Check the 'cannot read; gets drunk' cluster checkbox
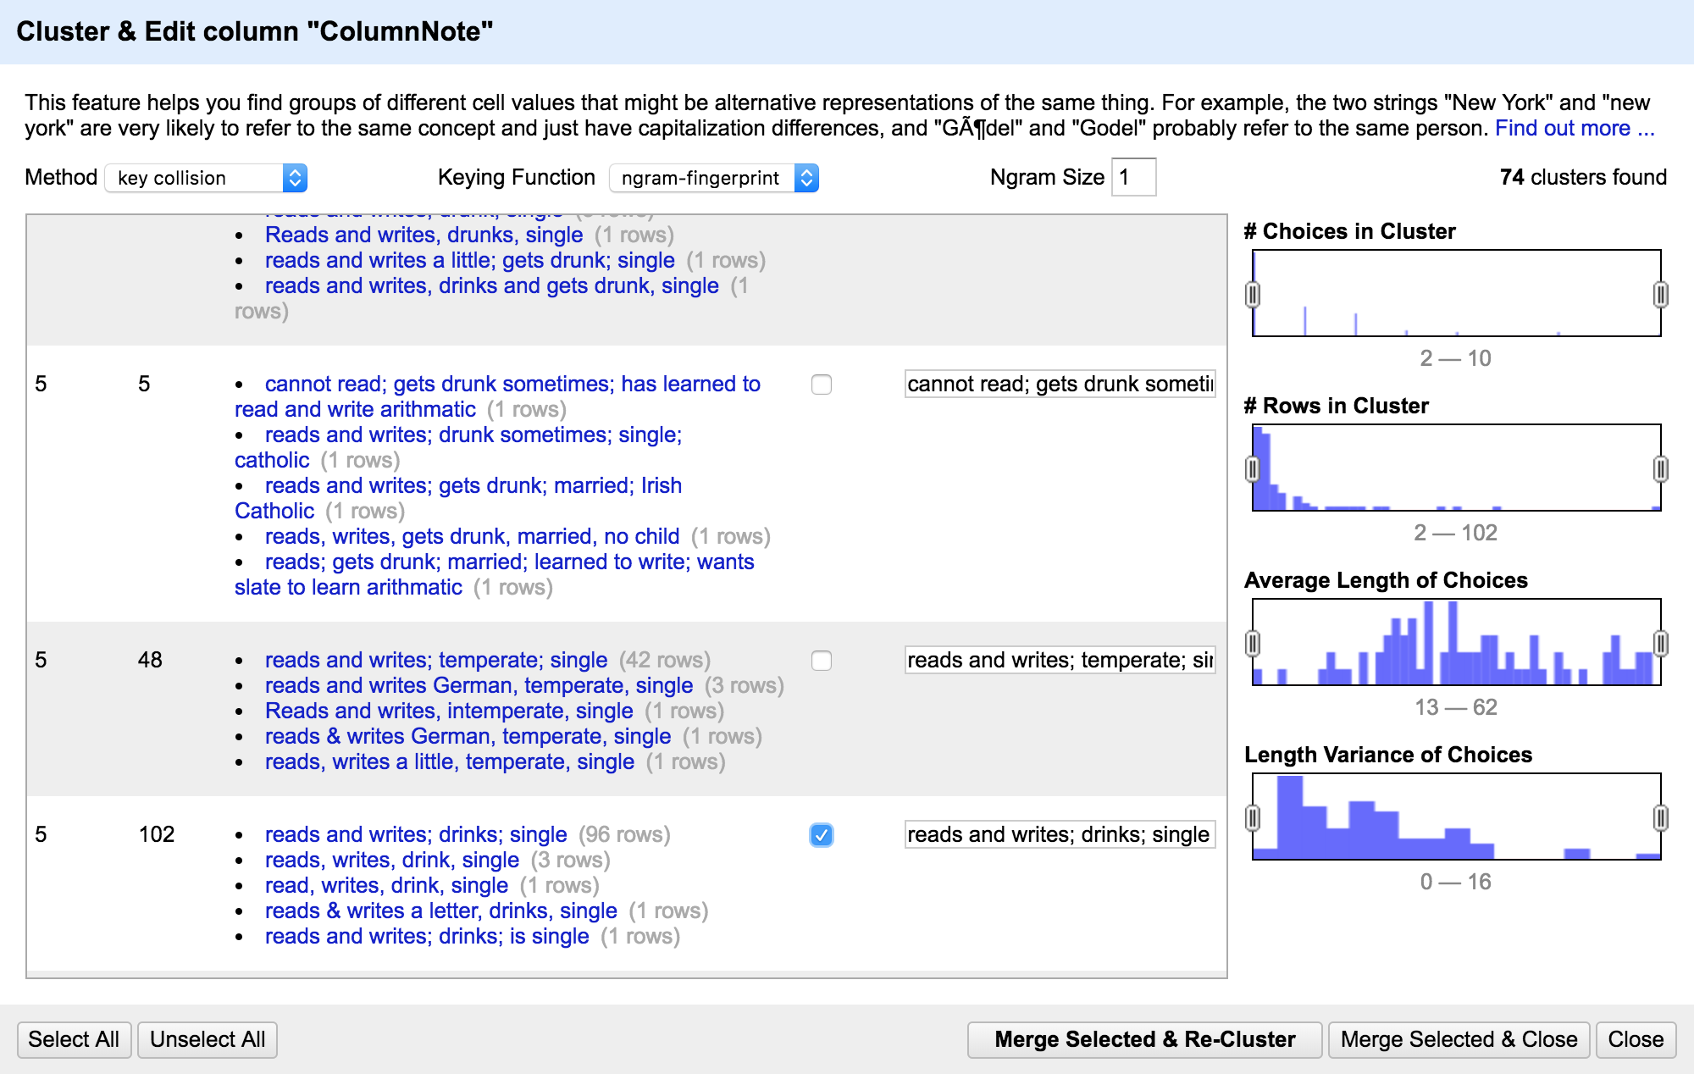This screenshot has height=1074, width=1694. (x=821, y=385)
